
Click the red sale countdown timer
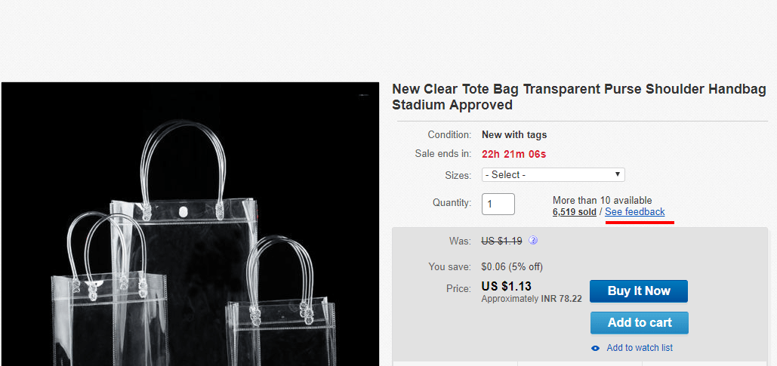[x=514, y=154]
